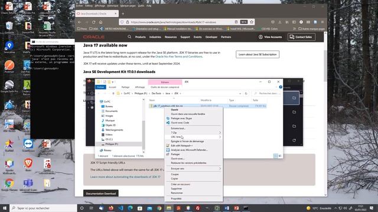Choose 'Créer un raccourci' entry
Viewport: 378px width, 212px height.
click(x=181, y=184)
